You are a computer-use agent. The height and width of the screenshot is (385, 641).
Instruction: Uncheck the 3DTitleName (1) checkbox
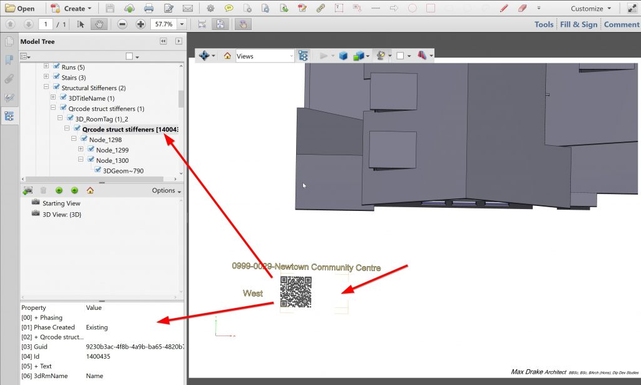click(64, 98)
